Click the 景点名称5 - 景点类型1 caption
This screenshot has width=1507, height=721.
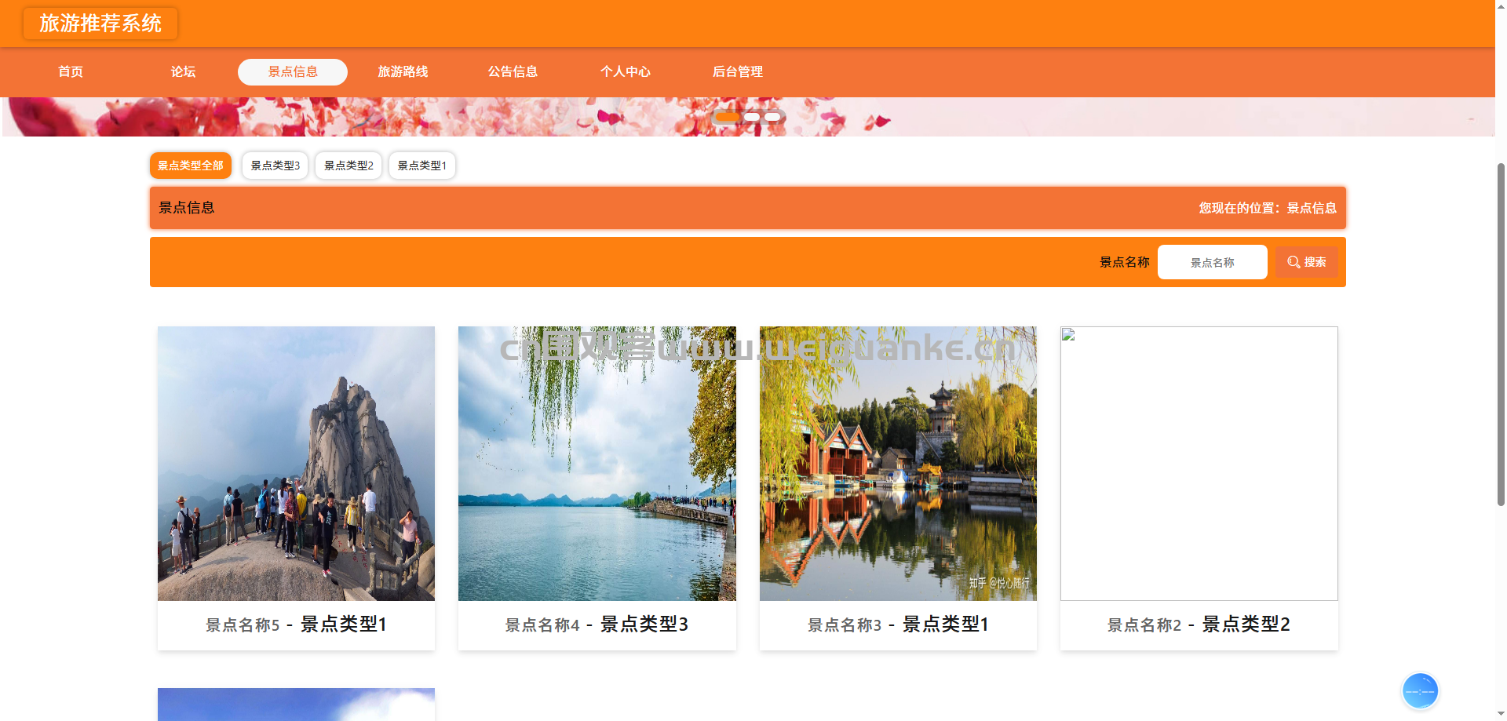(x=296, y=625)
